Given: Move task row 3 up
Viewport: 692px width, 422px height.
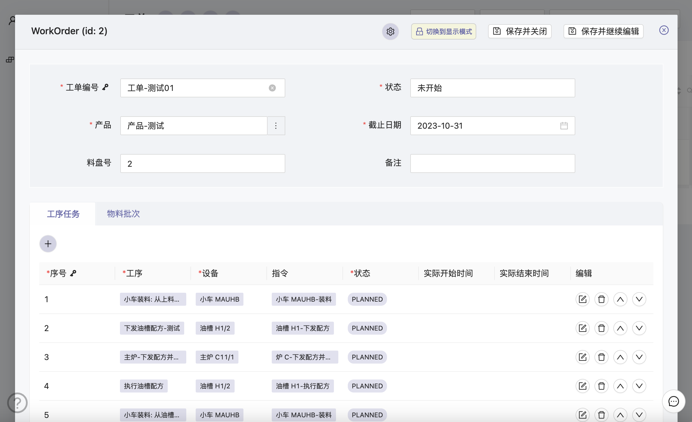Looking at the screenshot, I should (x=620, y=357).
